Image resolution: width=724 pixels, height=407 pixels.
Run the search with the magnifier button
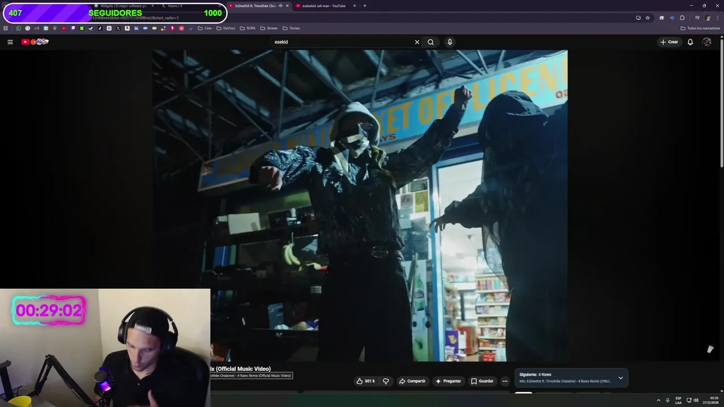point(430,42)
